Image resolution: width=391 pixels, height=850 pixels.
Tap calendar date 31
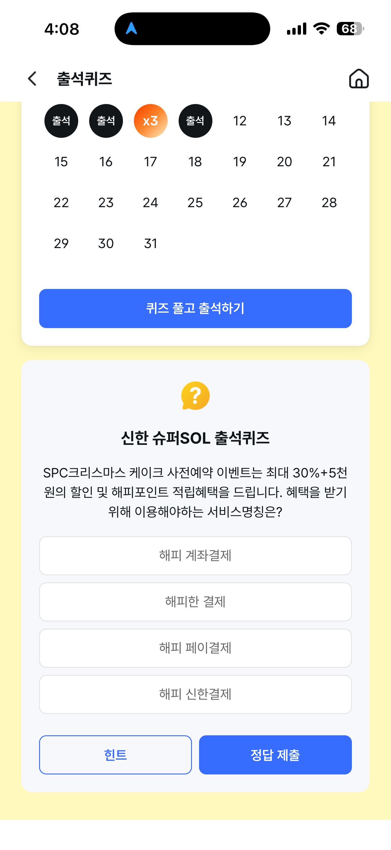(x=151, y=243)
